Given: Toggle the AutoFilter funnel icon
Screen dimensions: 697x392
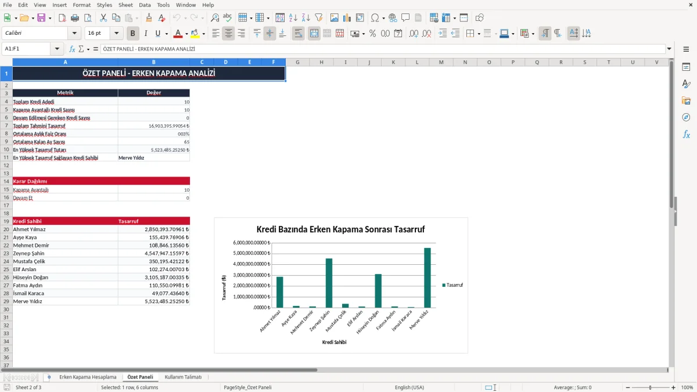Looking at the screenshot, I should click(x=318, y=18).
